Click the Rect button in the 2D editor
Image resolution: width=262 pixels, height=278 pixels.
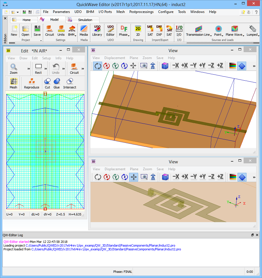(x=38, y=69)
